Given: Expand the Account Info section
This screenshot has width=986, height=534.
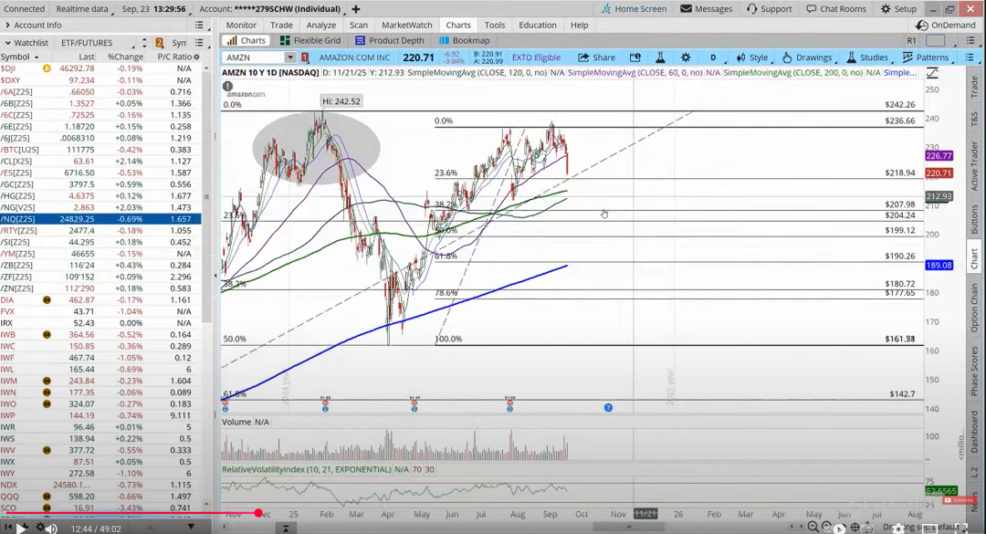Looking at the screenshot, I should [x=7, y=26].
